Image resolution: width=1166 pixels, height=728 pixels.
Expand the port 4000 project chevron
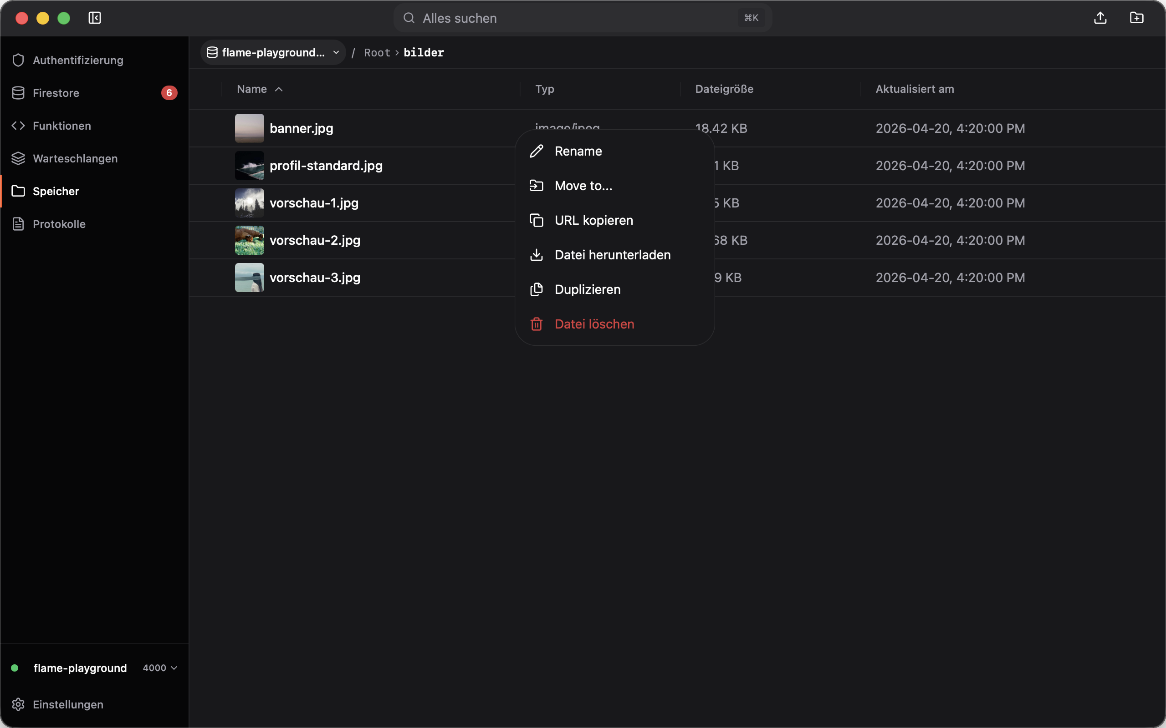point(174,668)
